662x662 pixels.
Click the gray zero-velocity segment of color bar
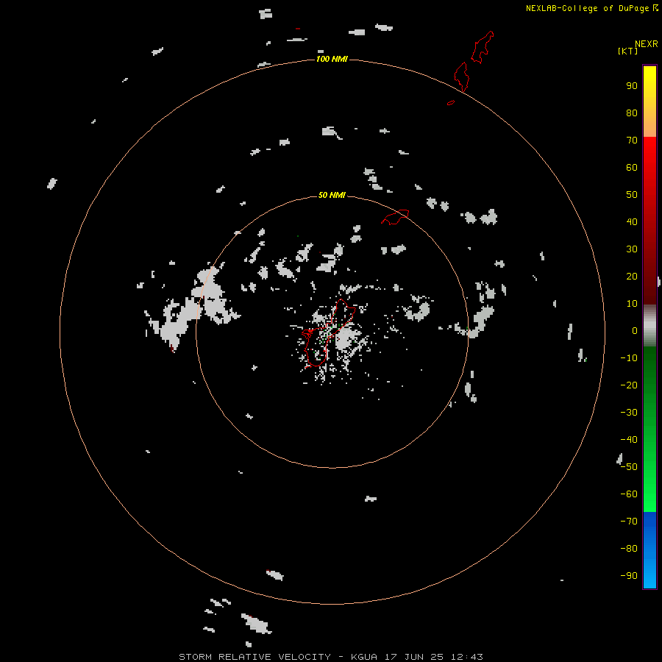click(x=649, y=326)
